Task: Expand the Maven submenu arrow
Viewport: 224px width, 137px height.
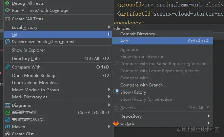Action: click(x=109, y=126)
